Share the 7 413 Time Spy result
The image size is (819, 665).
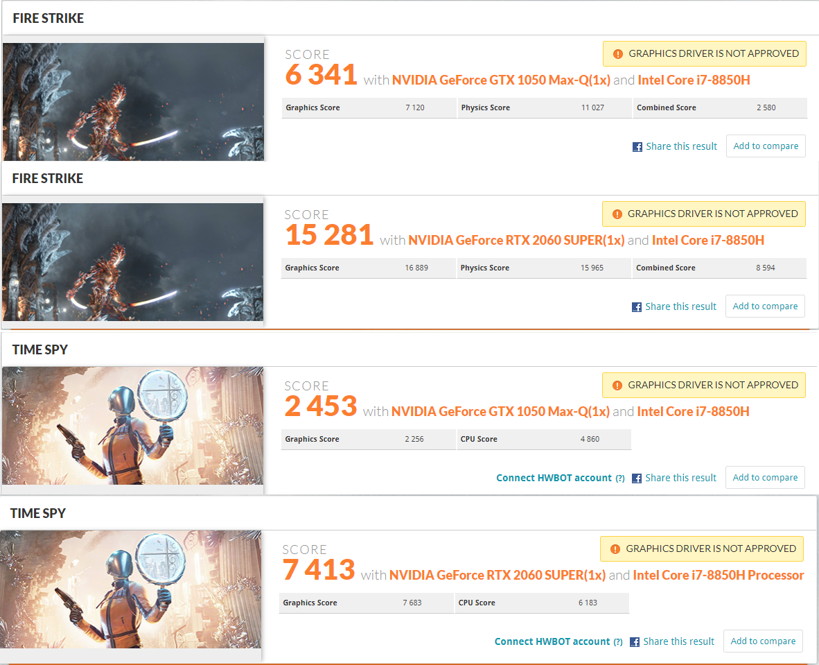click(x=678, y=641)
